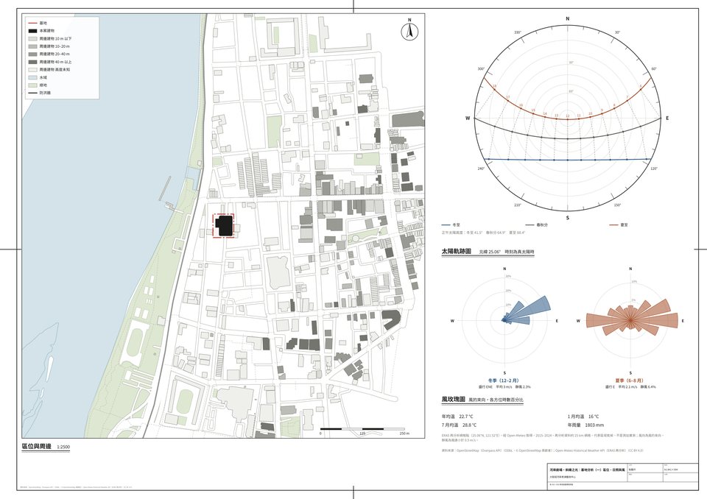Click the summer wind stats line 盛行 E
The width and height of the screenshot is (707, 499).
(x=630, y=386)
